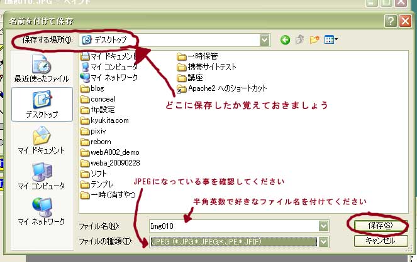Select the conceal folder
The height and width of the screenshot is (262, 417).
[x=98, y=99]
